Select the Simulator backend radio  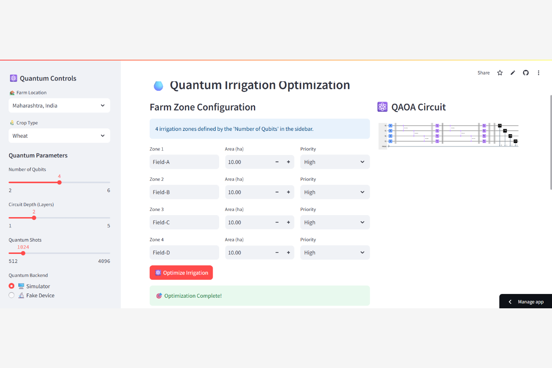[11, 286]
